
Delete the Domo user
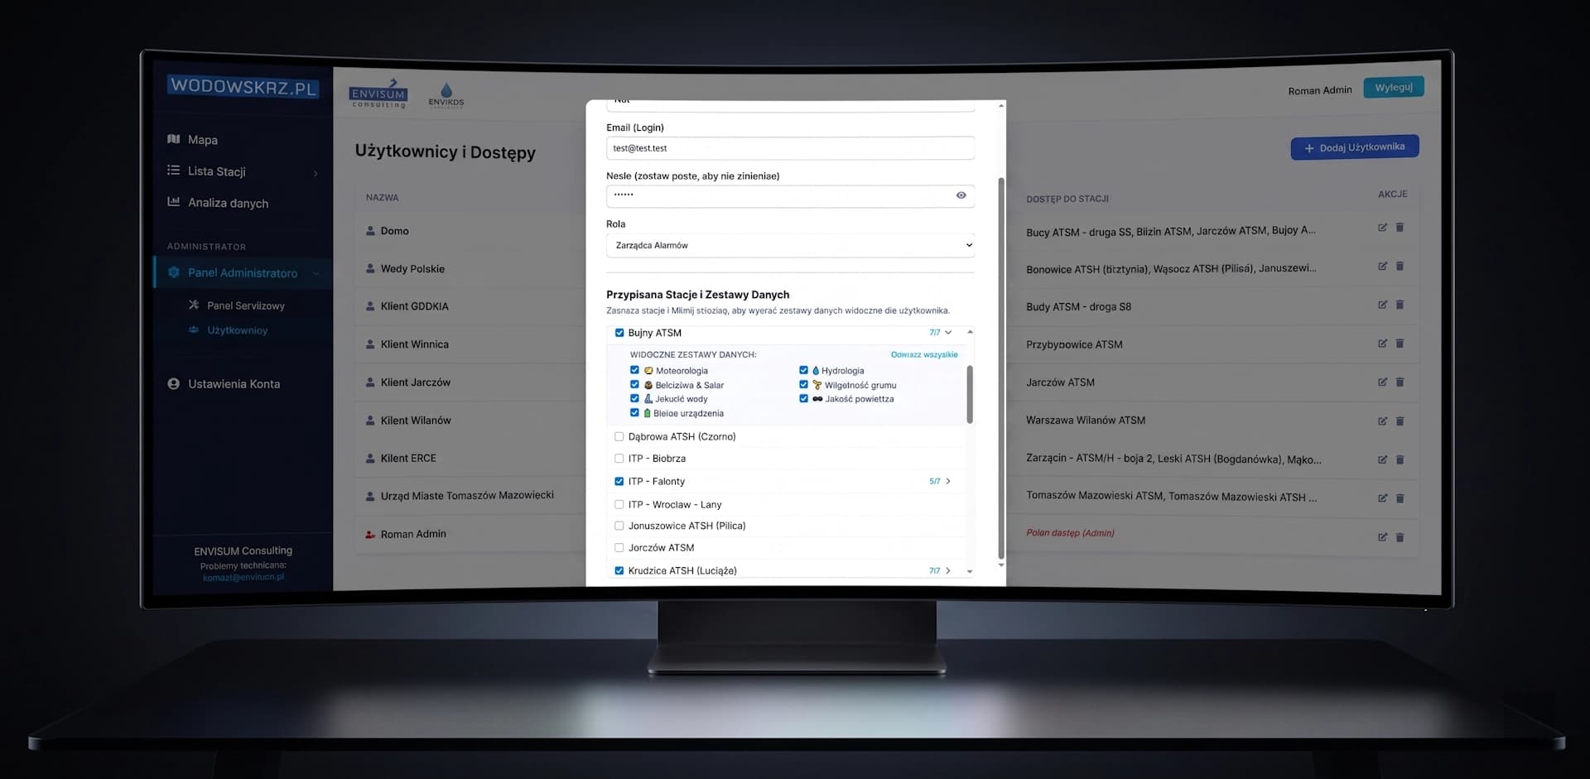pyautogui.click(x=1400, y=228)
